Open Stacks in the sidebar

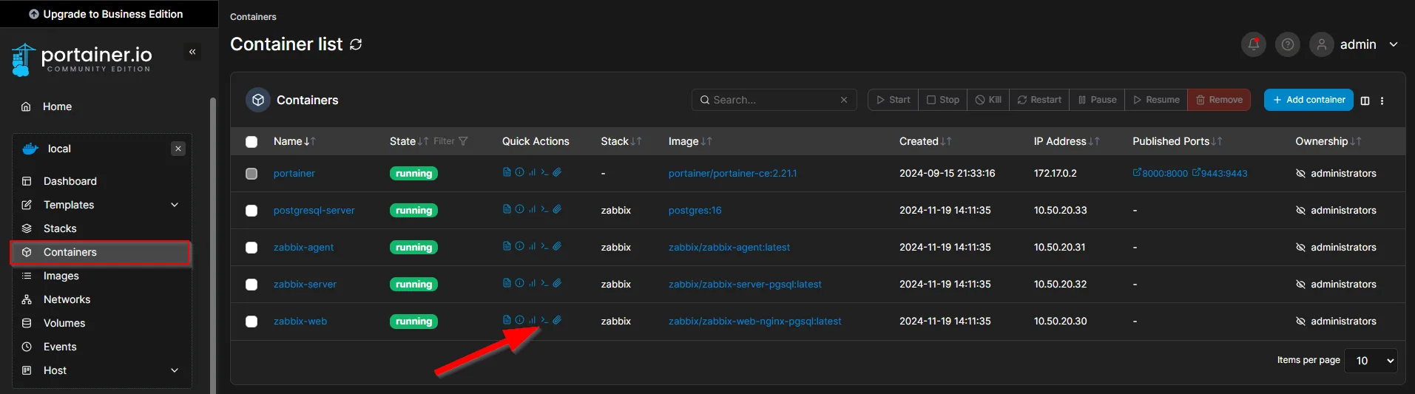click(60, 228)
